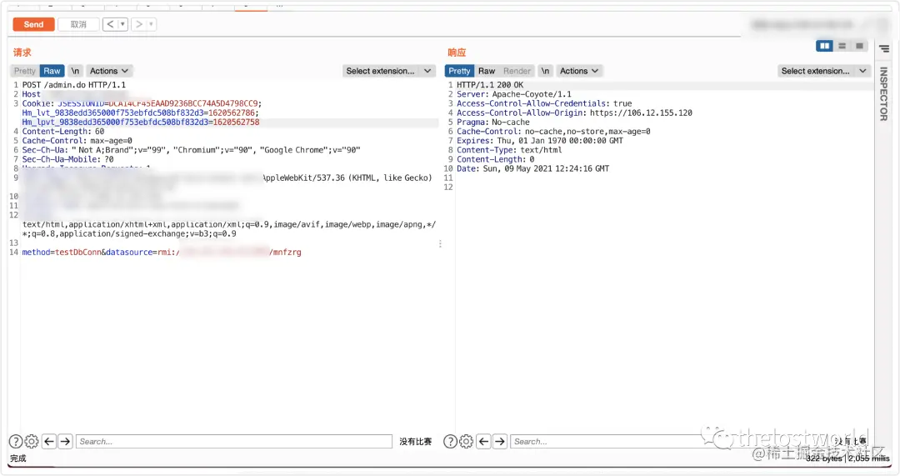Switch response view to Render tab
The width and height of the screenshot is (900, 476).
tap(517, 71)
